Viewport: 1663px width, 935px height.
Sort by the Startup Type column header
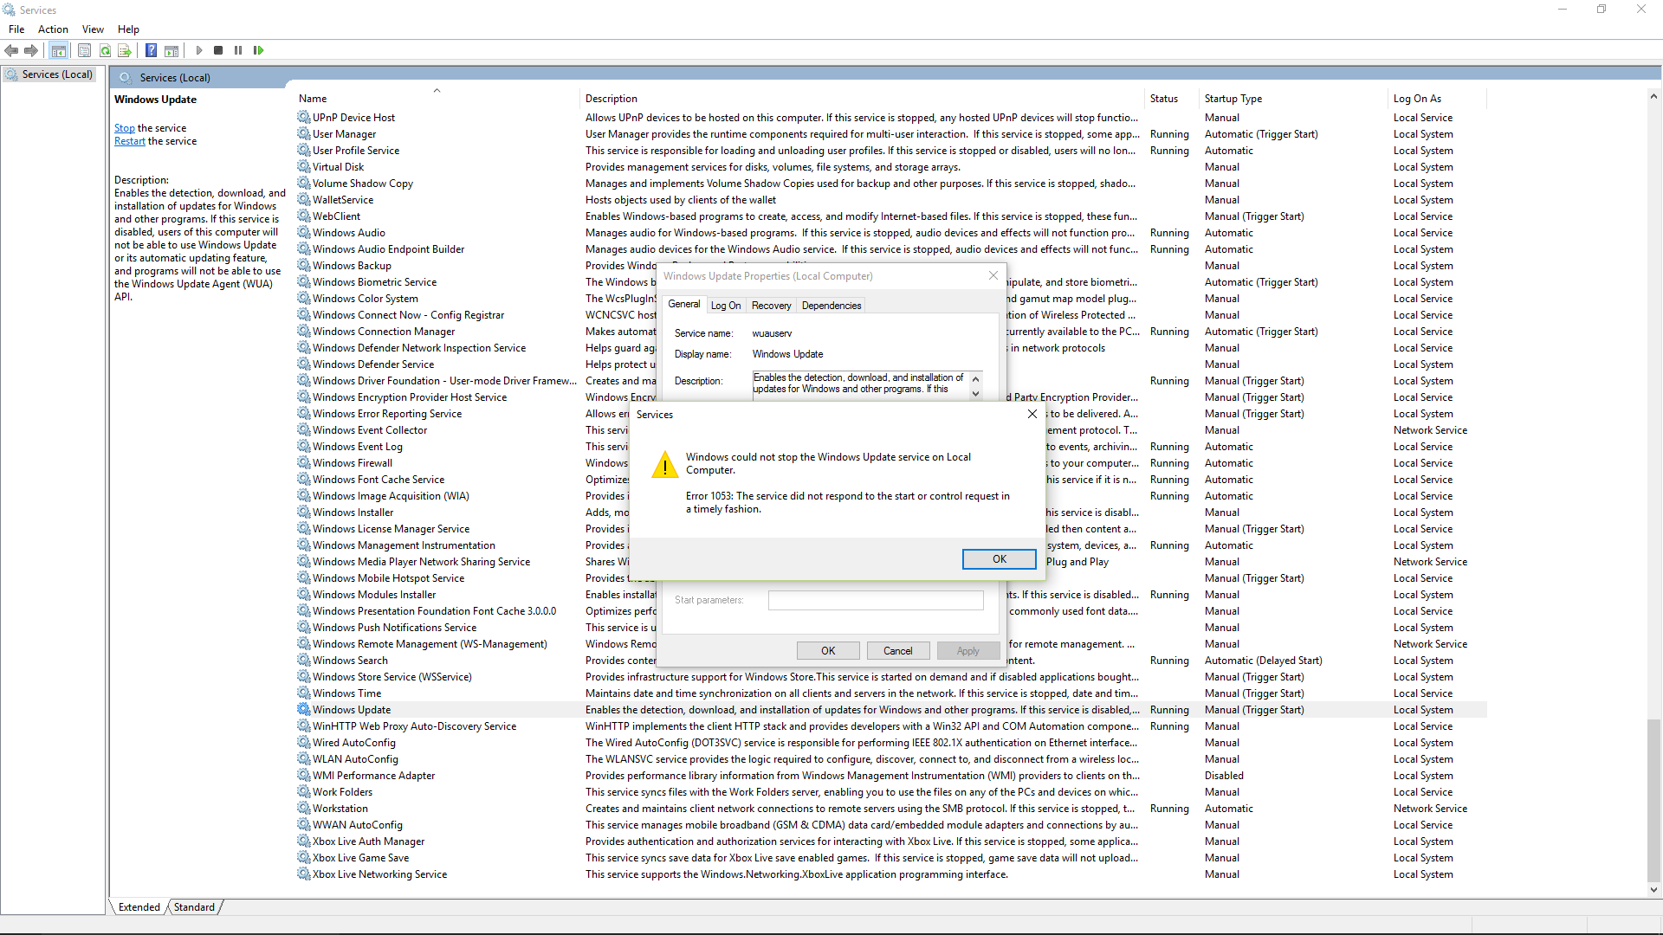(x=1293, y=99)
